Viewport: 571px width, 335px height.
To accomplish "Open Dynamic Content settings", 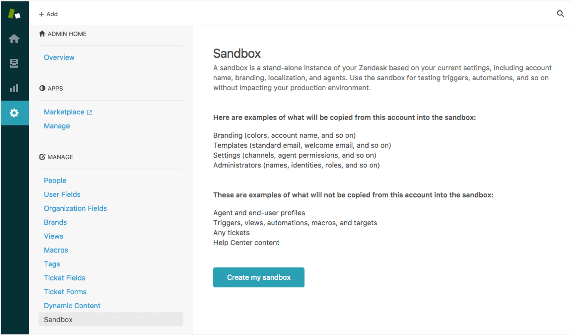I will pos(72,306).
